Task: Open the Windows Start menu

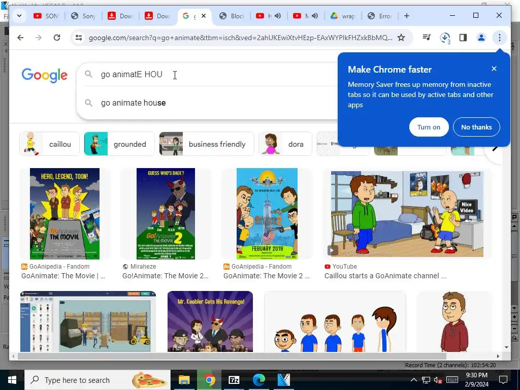Action: [x=12, y=380]
